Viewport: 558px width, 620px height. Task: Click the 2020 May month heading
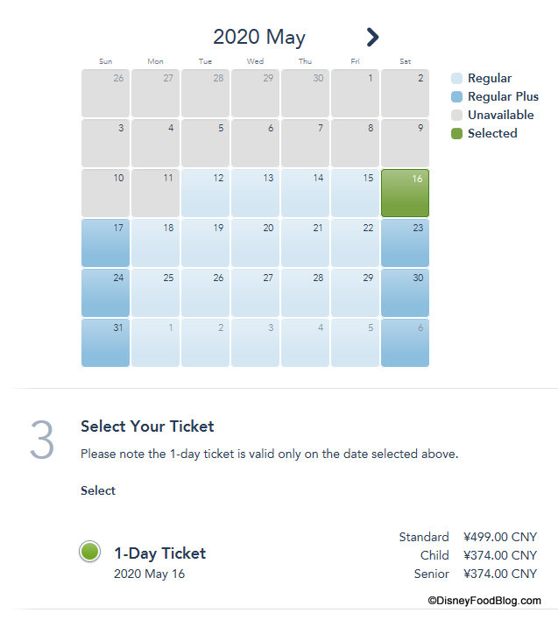coord(259,37)
